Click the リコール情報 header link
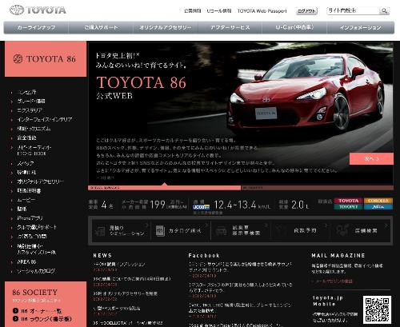Image resolution: width=400 pixels, height=327 pixels. (219, 11)
